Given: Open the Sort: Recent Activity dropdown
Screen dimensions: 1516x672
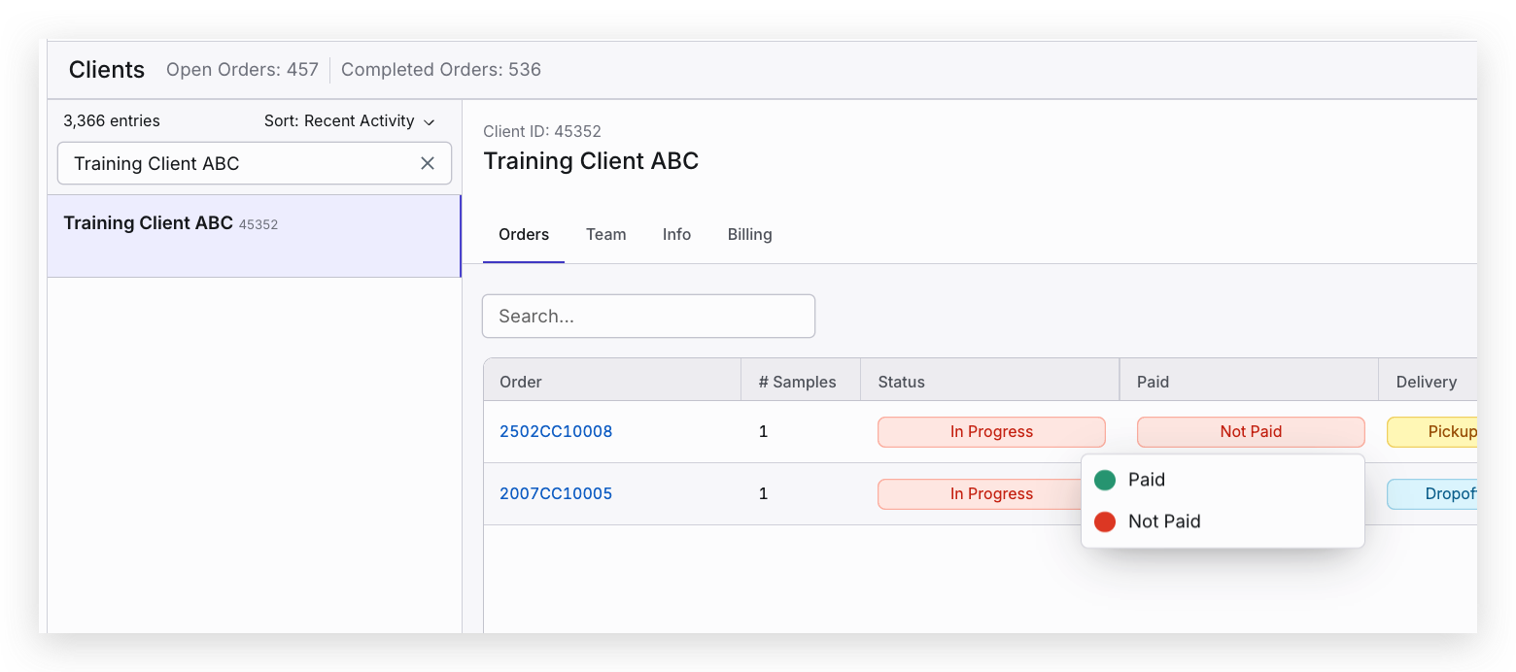Looking at the screenshot, I should [350, 121].
